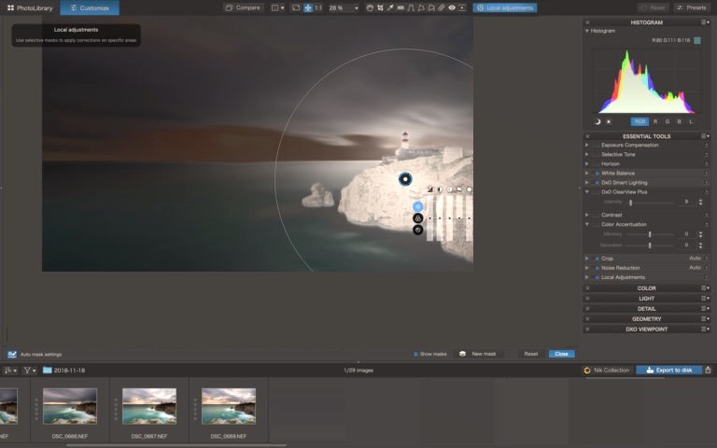
Task: Click Reset in local adjustments bar
Action: tap(531, 354)
